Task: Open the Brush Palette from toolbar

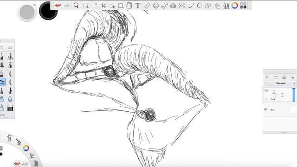Action: [226, 6]
